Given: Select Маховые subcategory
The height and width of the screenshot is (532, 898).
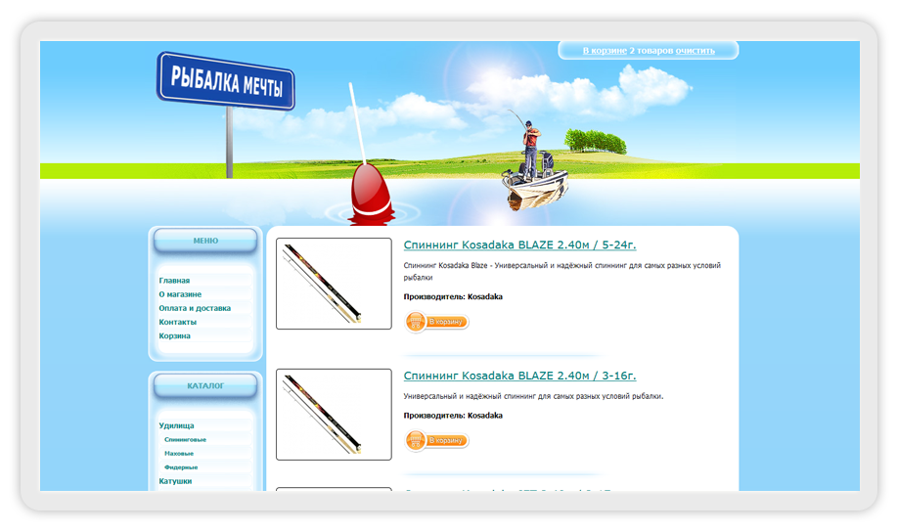Looking at the screenshot, I should click(179, 453).
